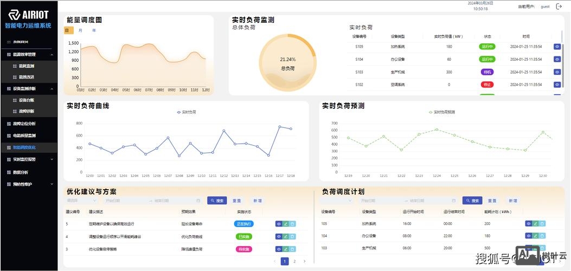Image resolution: width=571 pixels, height=271 pixels.
Task: Click 重置 button in 优化建议与方案
Action: tap(237, 201)
